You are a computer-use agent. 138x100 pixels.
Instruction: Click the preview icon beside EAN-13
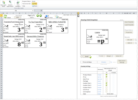[x=136, y=43]
